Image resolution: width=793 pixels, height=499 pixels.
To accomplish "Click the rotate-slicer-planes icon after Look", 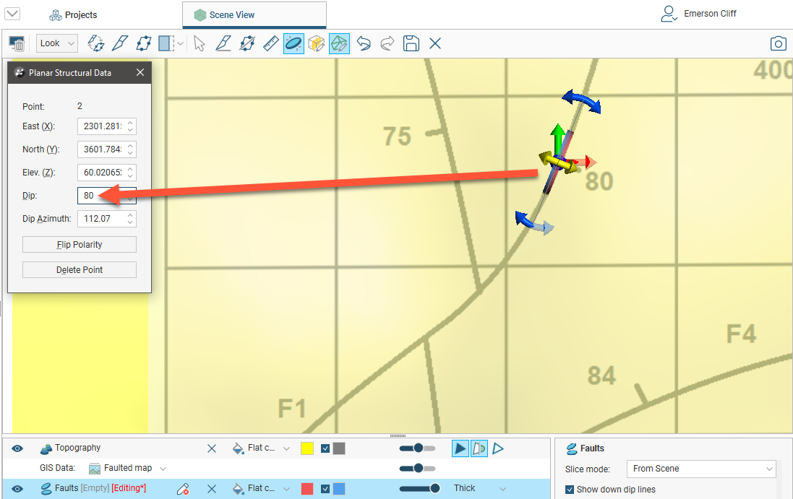I will tap(95, 43).
